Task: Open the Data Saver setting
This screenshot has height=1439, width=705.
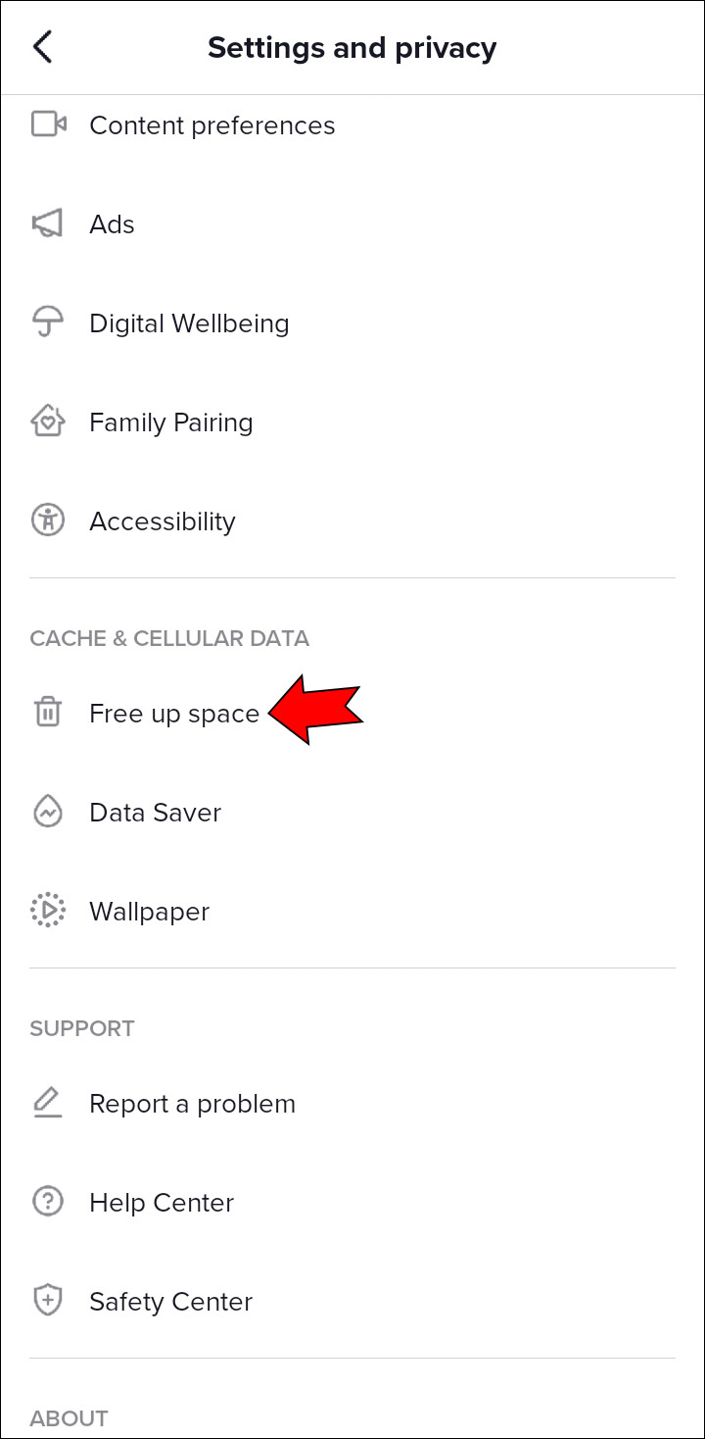Action: click(x=155, y=813)
